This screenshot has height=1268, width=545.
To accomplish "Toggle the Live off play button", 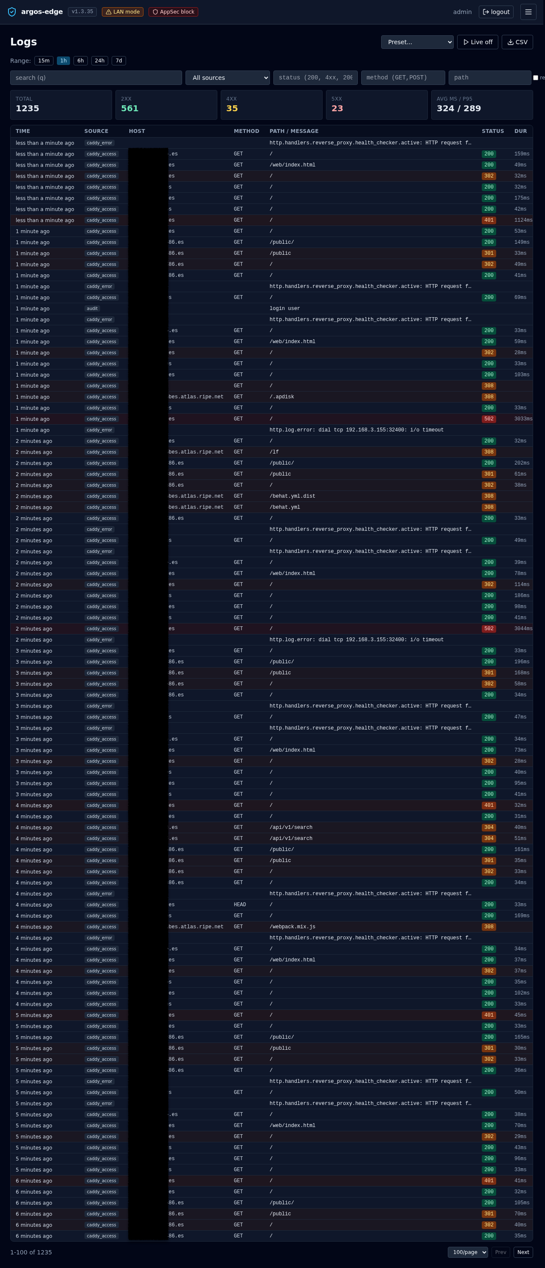I will coord(478,42).
